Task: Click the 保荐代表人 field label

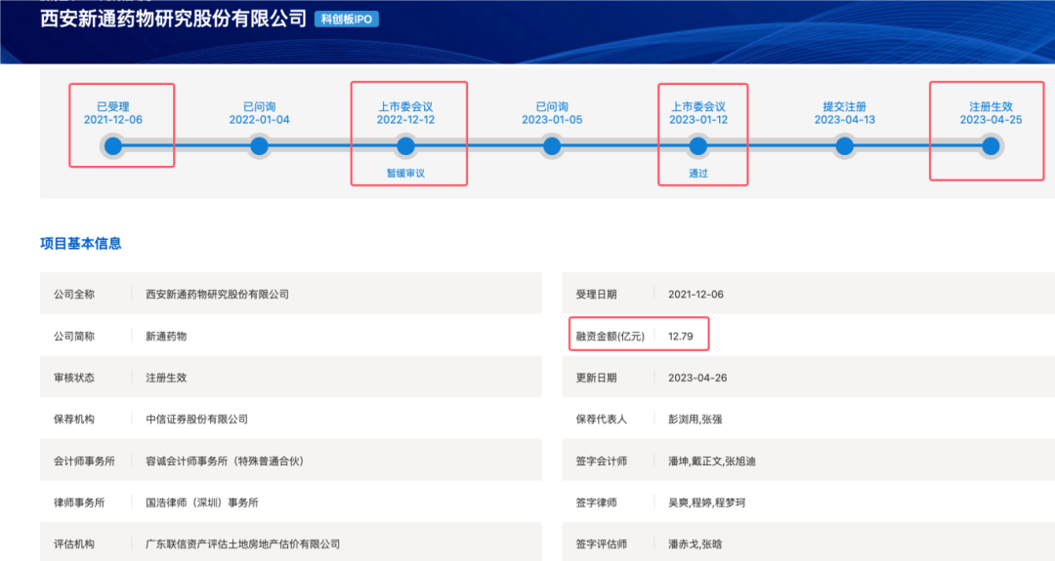Action: (x=602, y=420)
